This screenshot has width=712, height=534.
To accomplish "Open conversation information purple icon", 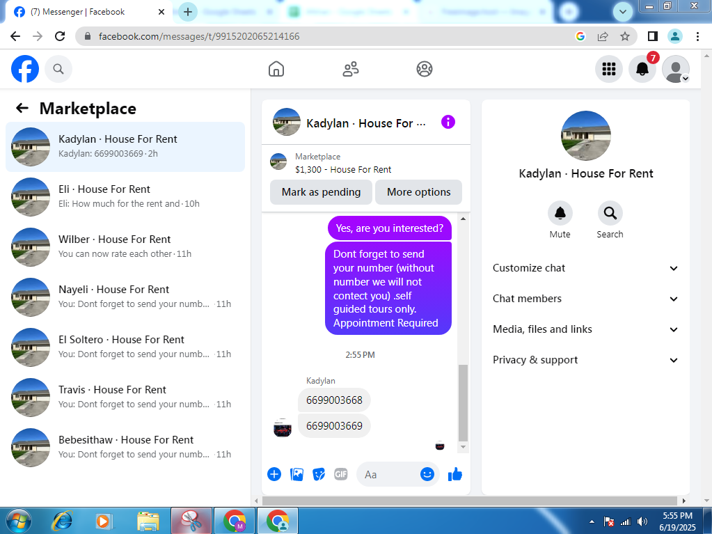I will pyautogui.click(x=448, y=122).
